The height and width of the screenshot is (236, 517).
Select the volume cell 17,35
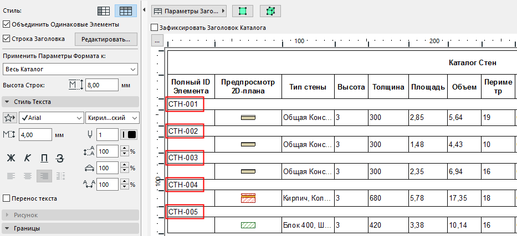point(464,198)
